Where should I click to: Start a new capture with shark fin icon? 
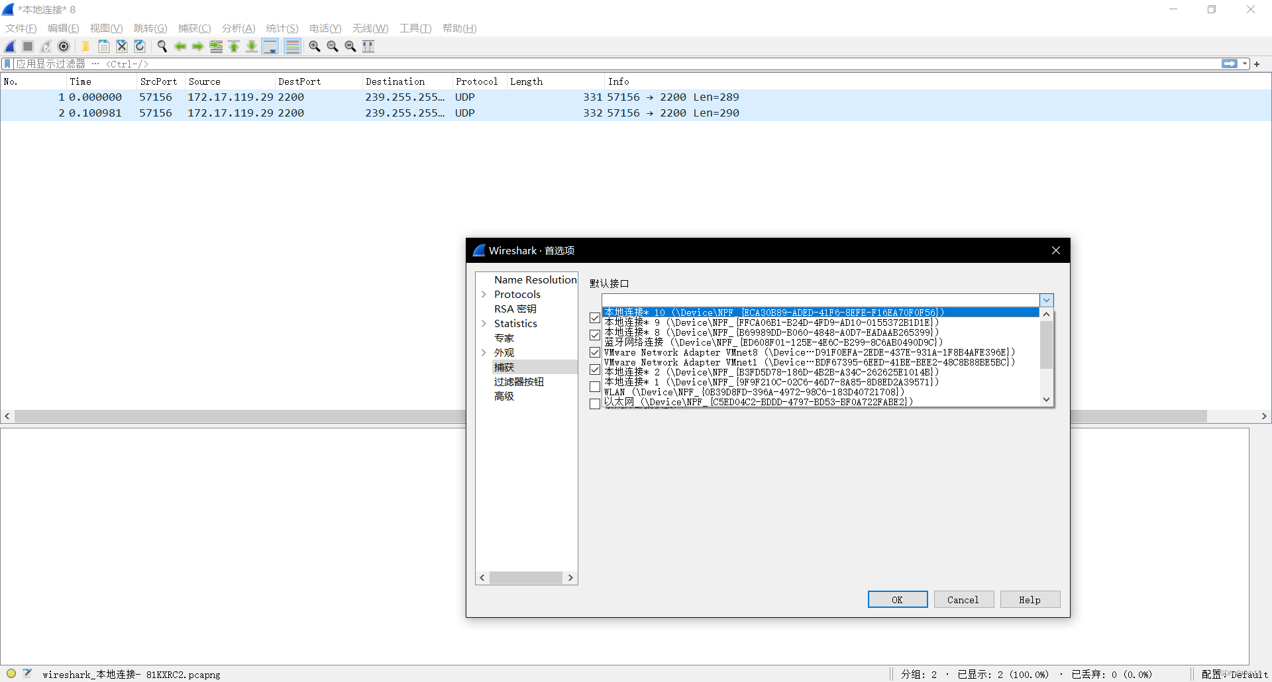pos(10,46)
